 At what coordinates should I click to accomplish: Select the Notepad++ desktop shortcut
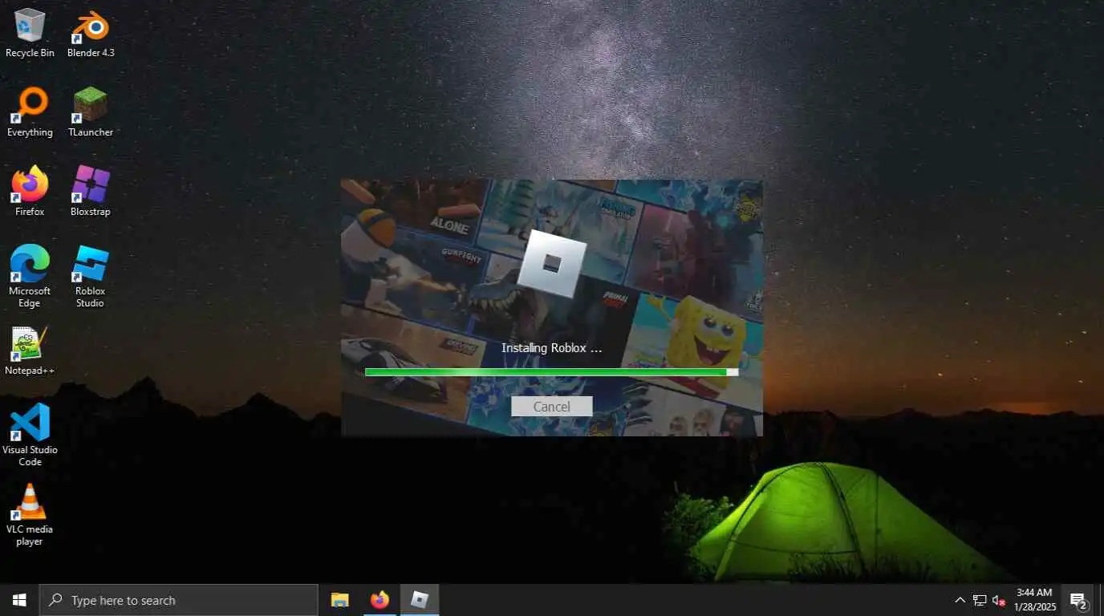pos(30,351)
